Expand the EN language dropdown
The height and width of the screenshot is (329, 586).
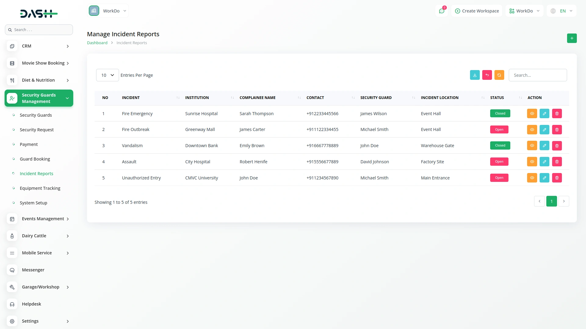[562, 11]
